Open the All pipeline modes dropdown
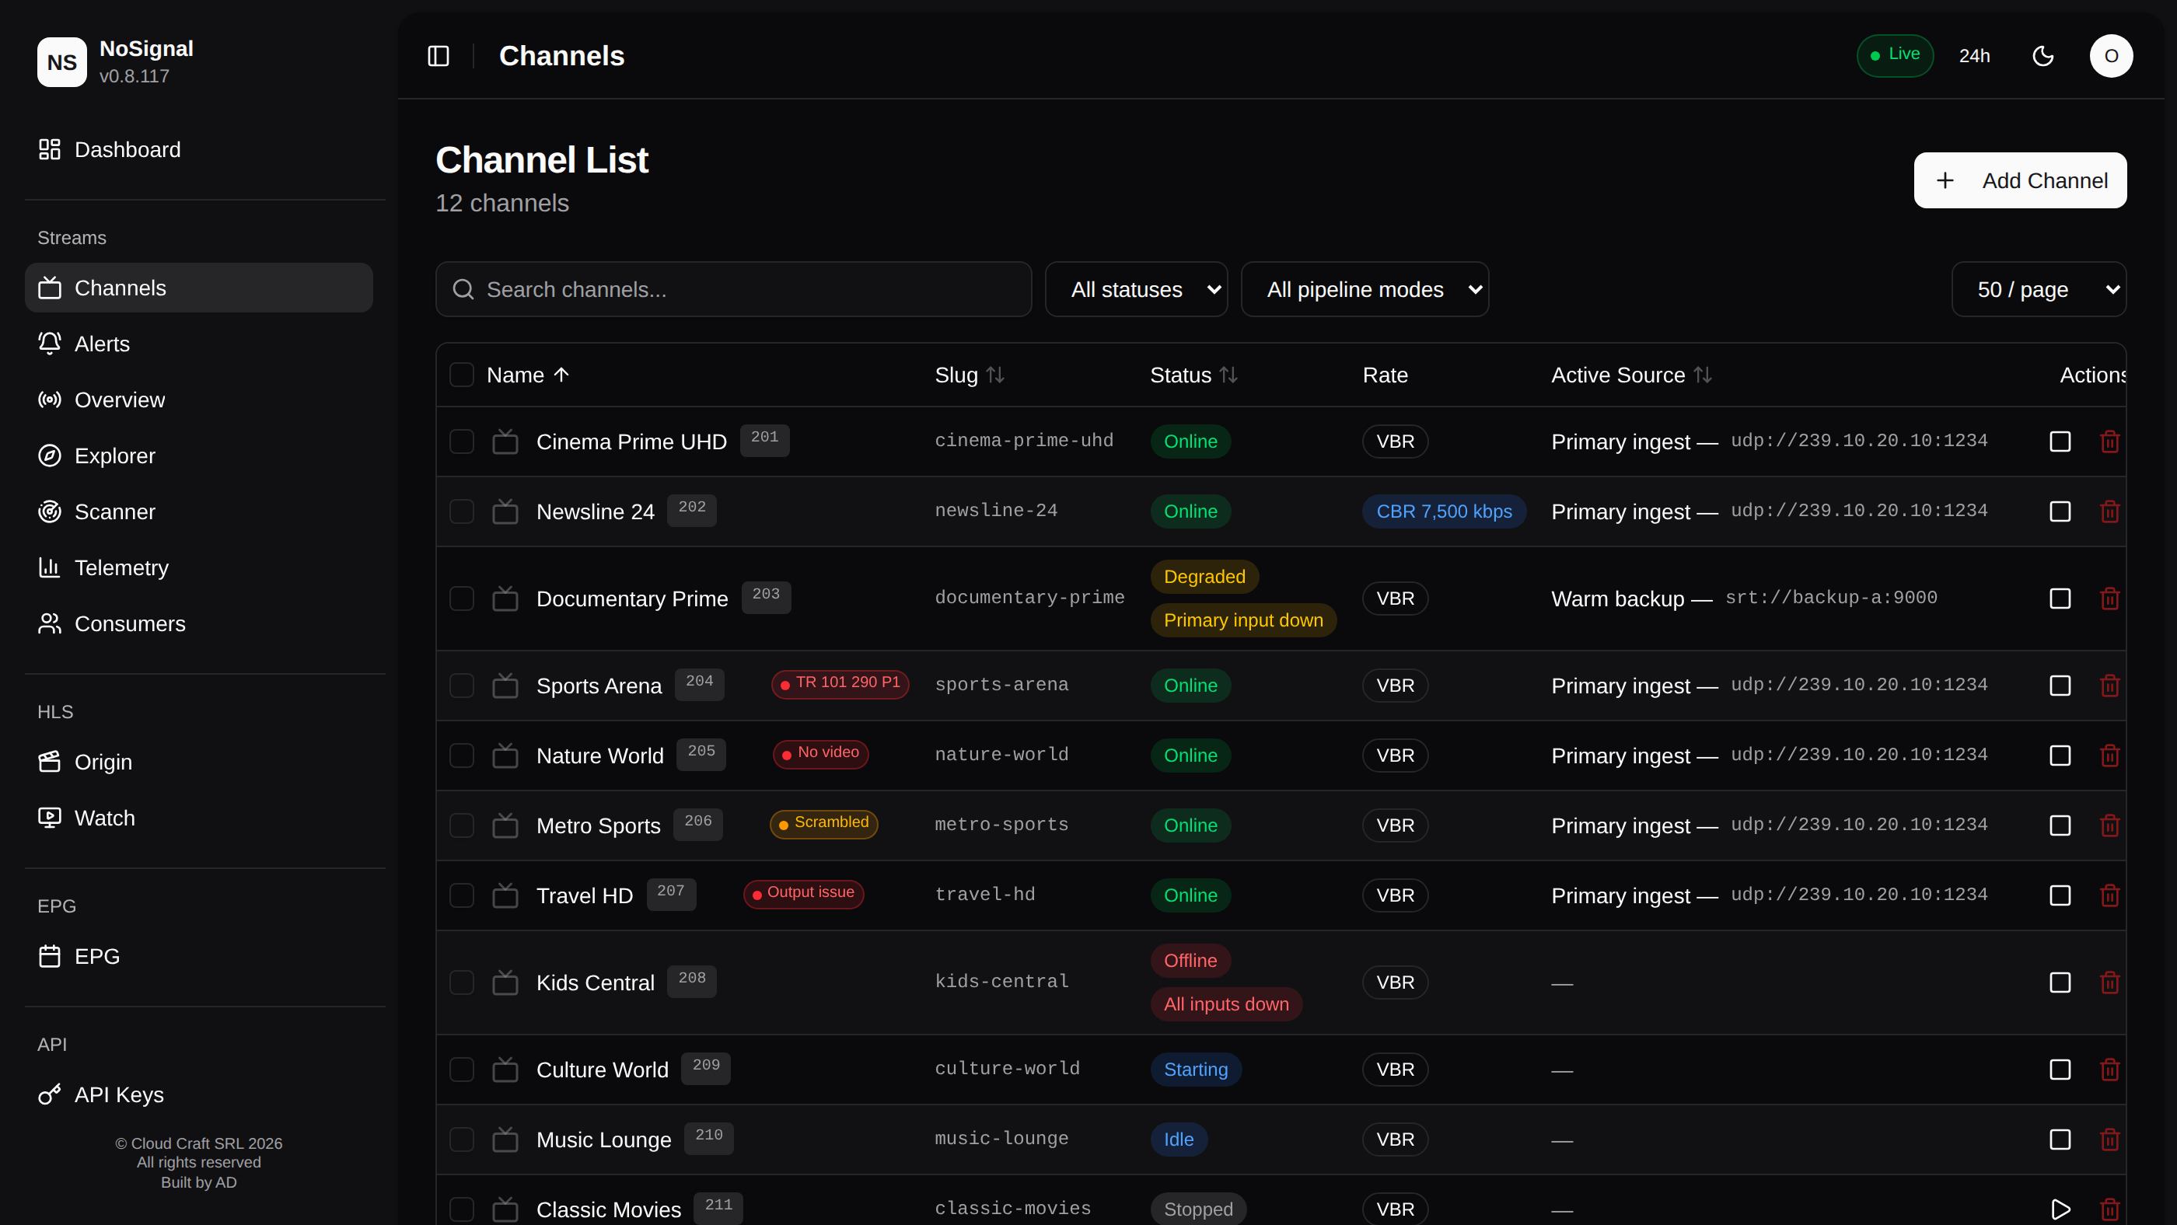 pos(1364,290)
